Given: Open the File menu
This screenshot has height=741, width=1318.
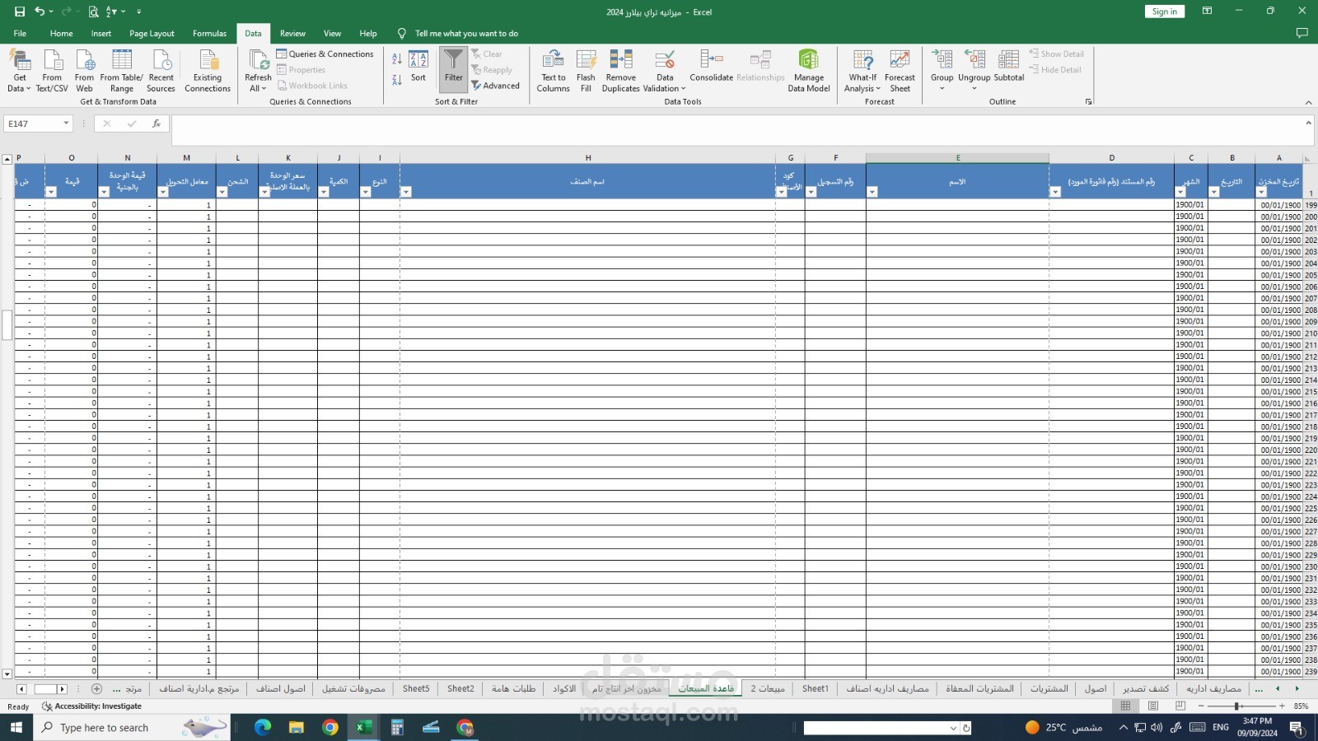Looking at the screenshot, I should pos(20,34).
